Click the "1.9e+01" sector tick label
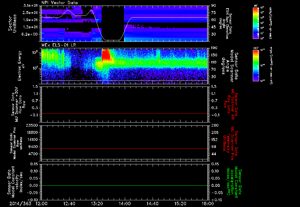Viewport: 300px width, 207px height. click(30, 20)
